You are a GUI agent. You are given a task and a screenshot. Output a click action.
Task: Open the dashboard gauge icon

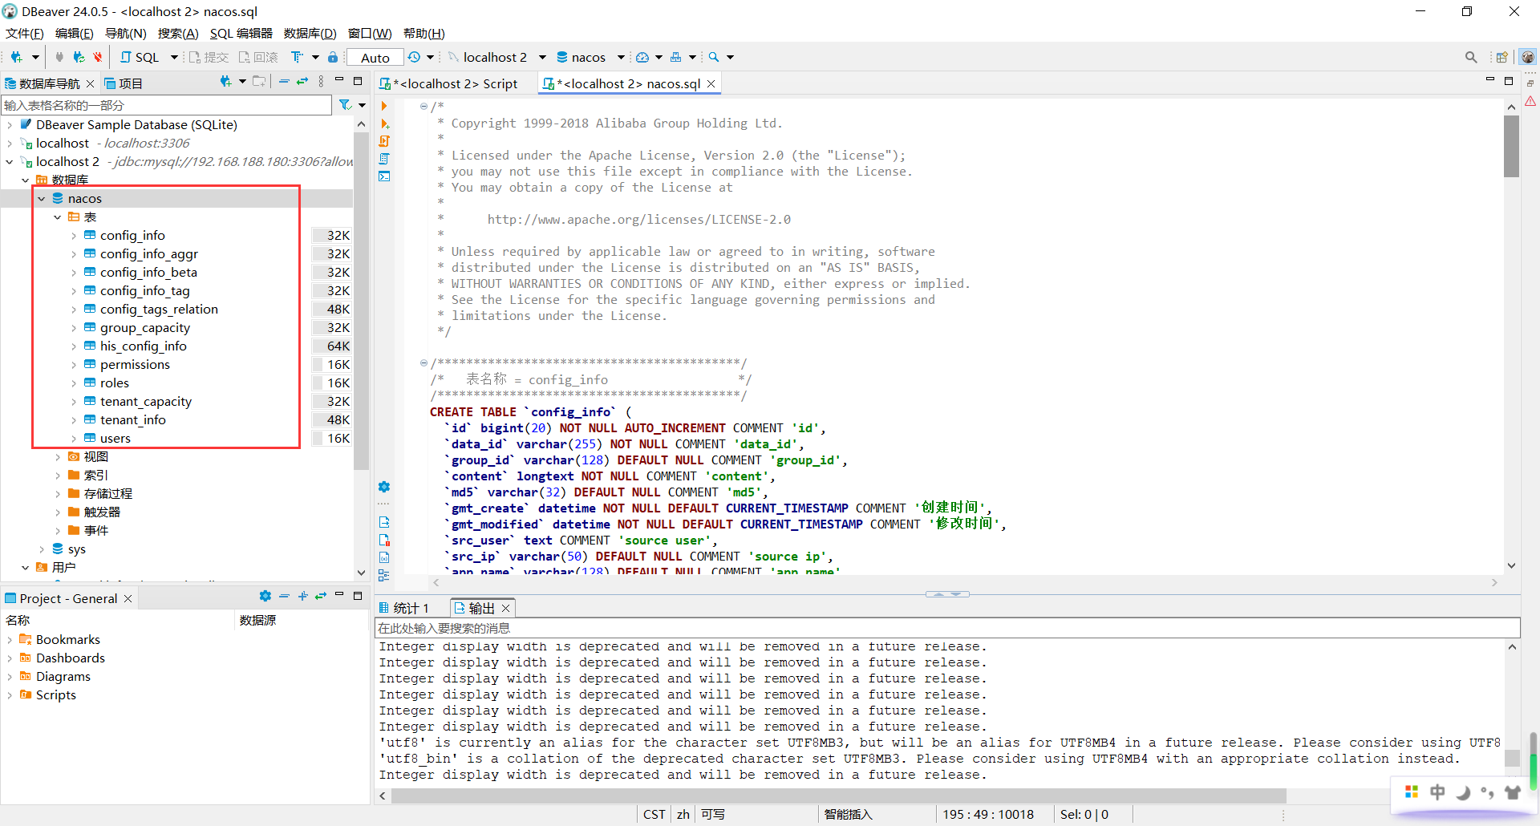tap(642, 57)
